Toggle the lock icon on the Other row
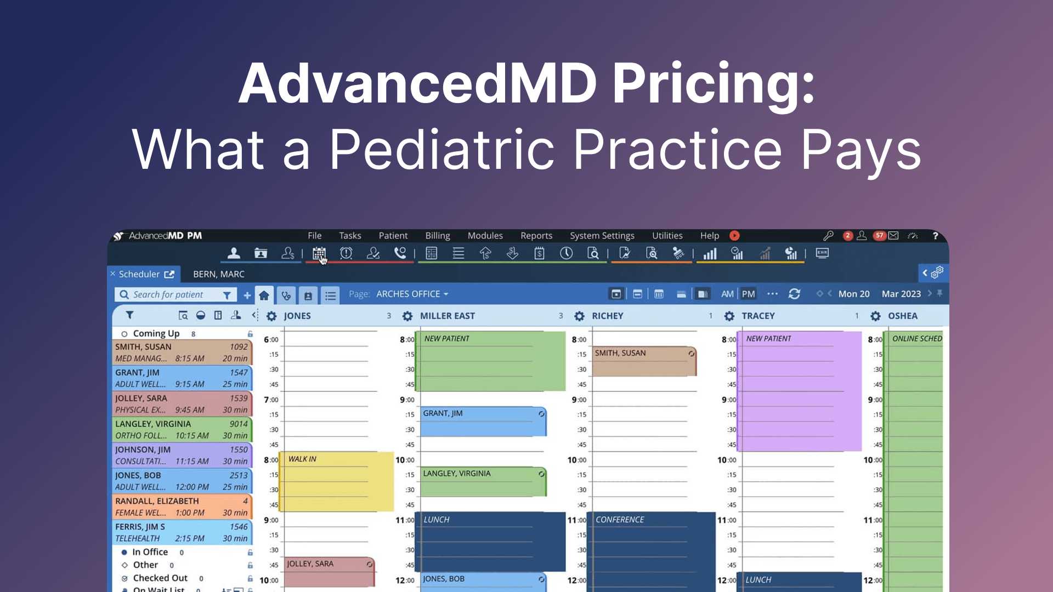This screenshot has height=592, width=1053. [x=250, y=565]
